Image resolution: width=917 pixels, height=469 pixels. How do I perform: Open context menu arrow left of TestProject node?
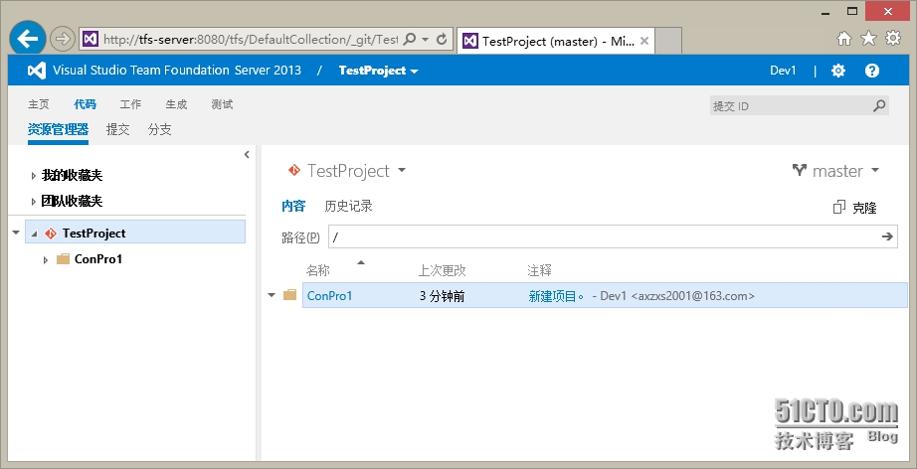(16, 233)
